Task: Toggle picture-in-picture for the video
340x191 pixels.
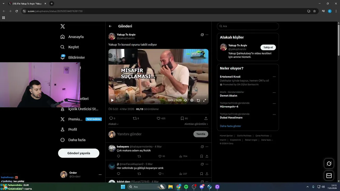Action: click(x=198, y=100)
